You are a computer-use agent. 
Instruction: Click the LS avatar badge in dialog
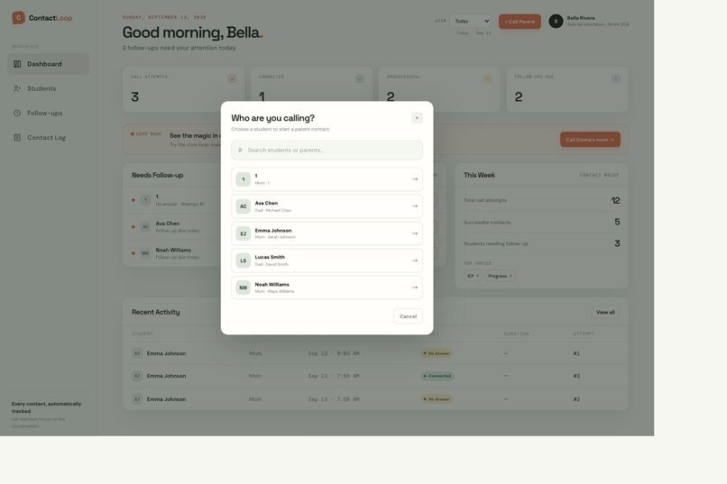tap(243, 260)
